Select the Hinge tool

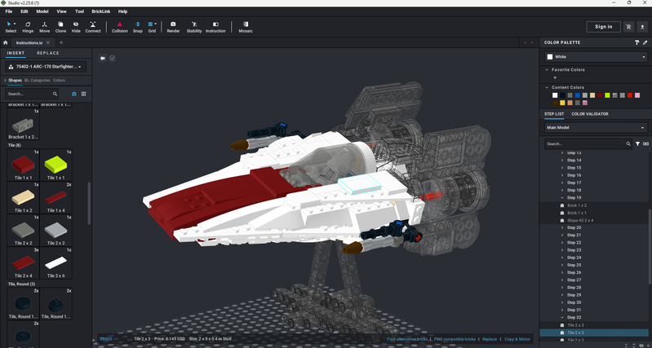click(x=28, y=27)
